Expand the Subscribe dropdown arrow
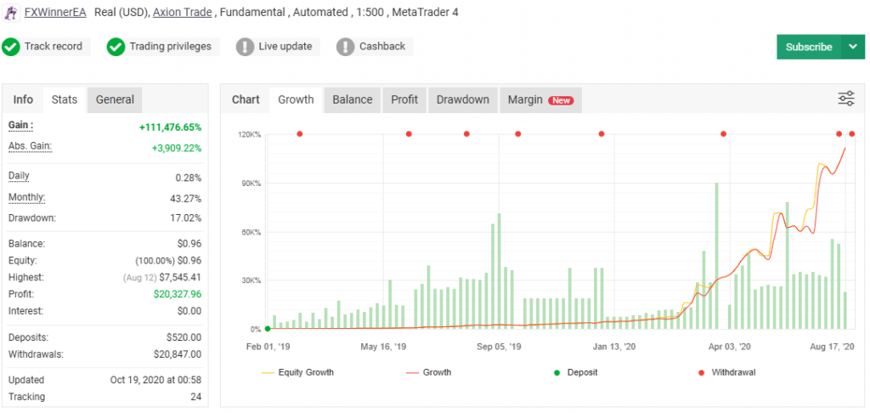 852,48
